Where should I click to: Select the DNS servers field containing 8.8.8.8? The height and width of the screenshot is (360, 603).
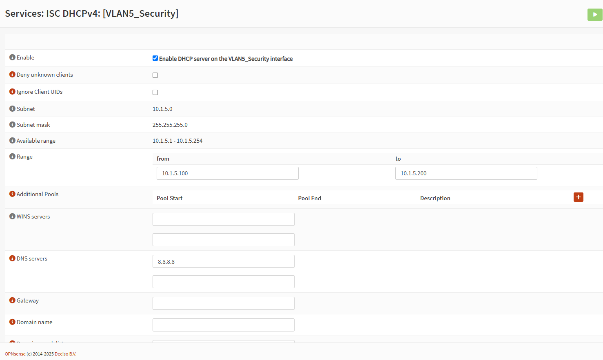coord(223,261)
